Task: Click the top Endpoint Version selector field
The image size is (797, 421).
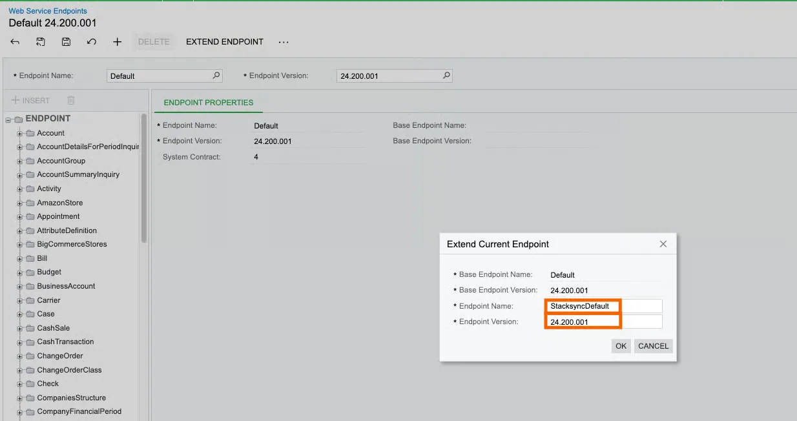Action: (395, 76)
